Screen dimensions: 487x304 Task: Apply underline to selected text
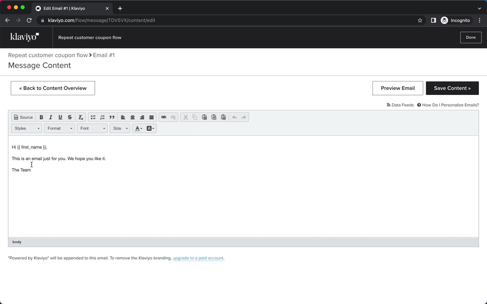click(x=60, y=117)
